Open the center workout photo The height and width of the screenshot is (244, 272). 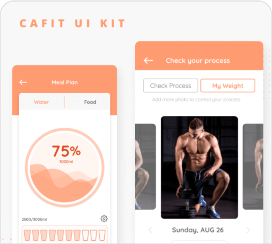[x=199, y=167]
